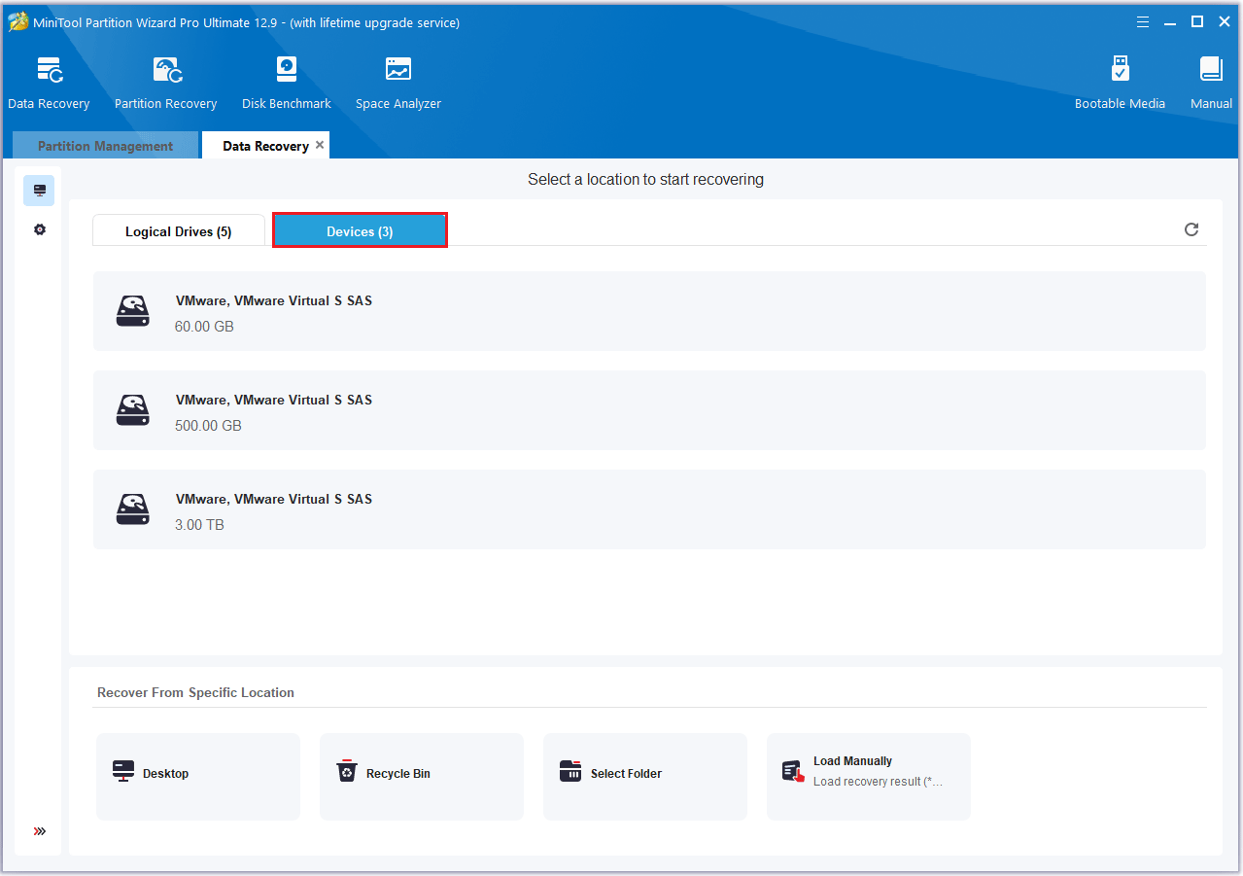Select the drive scan sidebar icon
This screenshot has width=1243, height=876.
(39, 191)
